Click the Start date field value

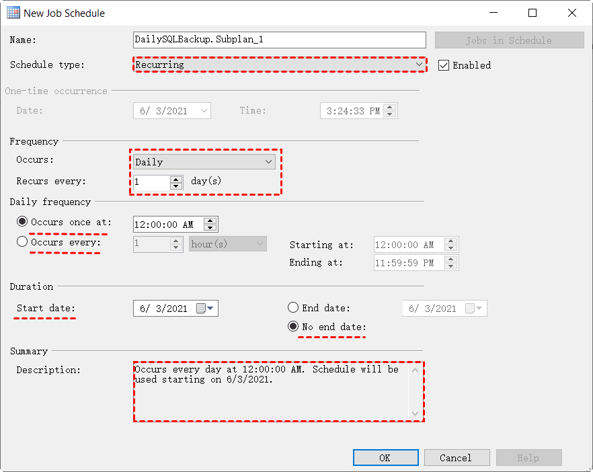164,309
